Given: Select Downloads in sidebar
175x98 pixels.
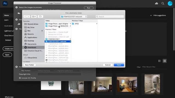Looking at the screenshot, I should [x=33, y=47].
